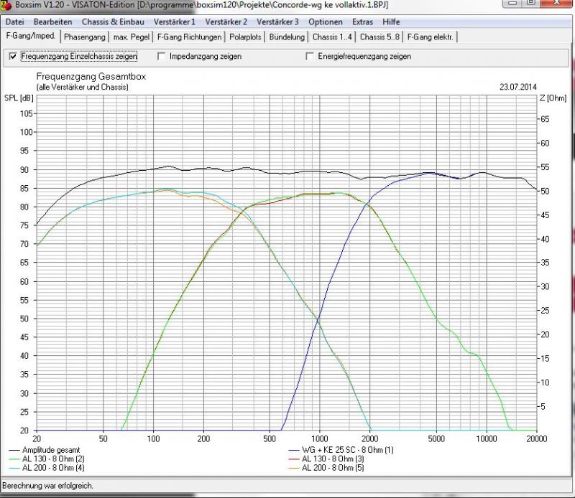Enable the Energiefrequenzgang zeigen checkbox
Image resolution: width=575 pixels, height=498 pixels.
pyautogui.click(x=310, y=56)
